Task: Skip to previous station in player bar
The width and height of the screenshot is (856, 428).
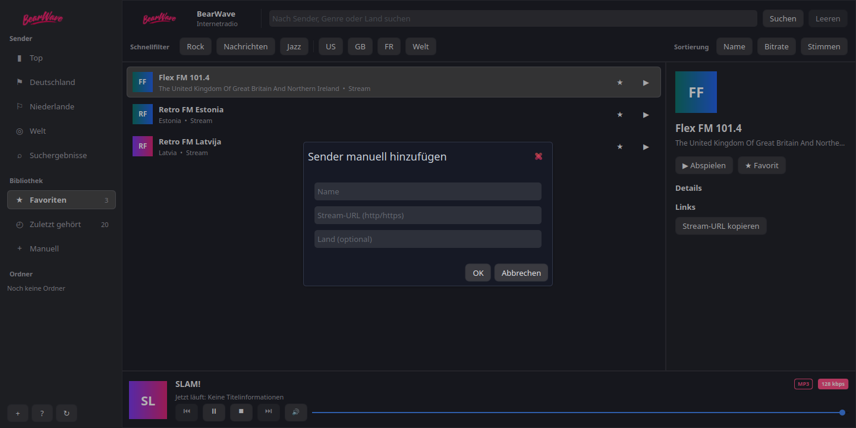Action: pyautogui.click(x=187, y=411)
